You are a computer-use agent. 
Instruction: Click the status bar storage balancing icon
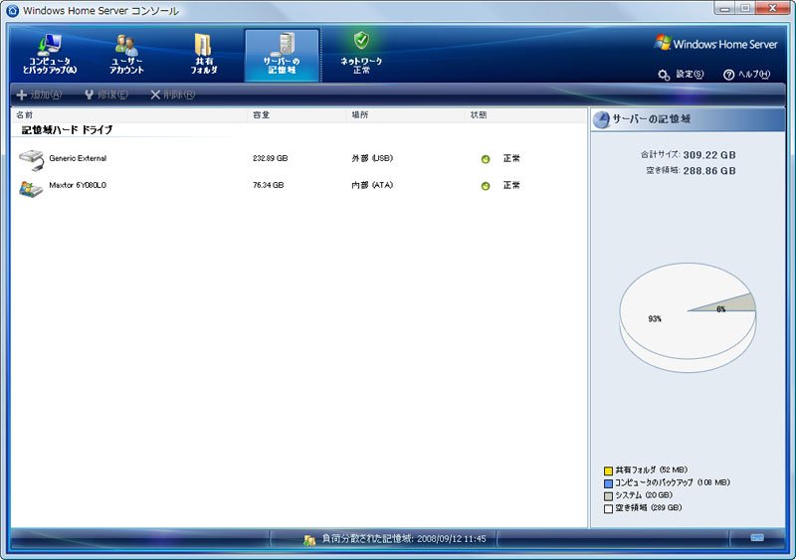[x=309, y=540]
